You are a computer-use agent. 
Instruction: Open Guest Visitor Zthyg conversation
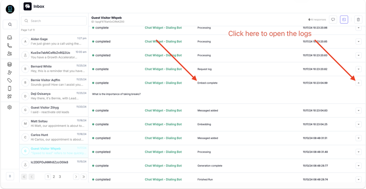54,110
